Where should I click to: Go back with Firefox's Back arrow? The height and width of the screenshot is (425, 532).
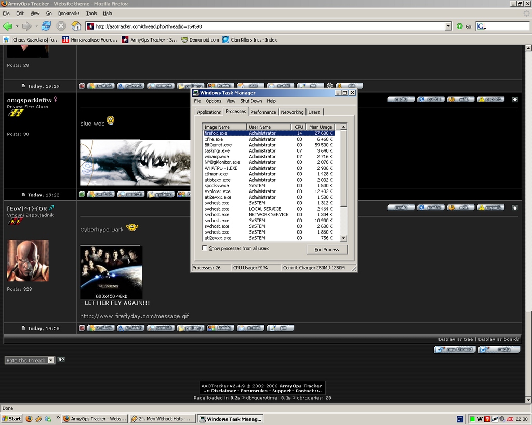click(x=8, y=26)
